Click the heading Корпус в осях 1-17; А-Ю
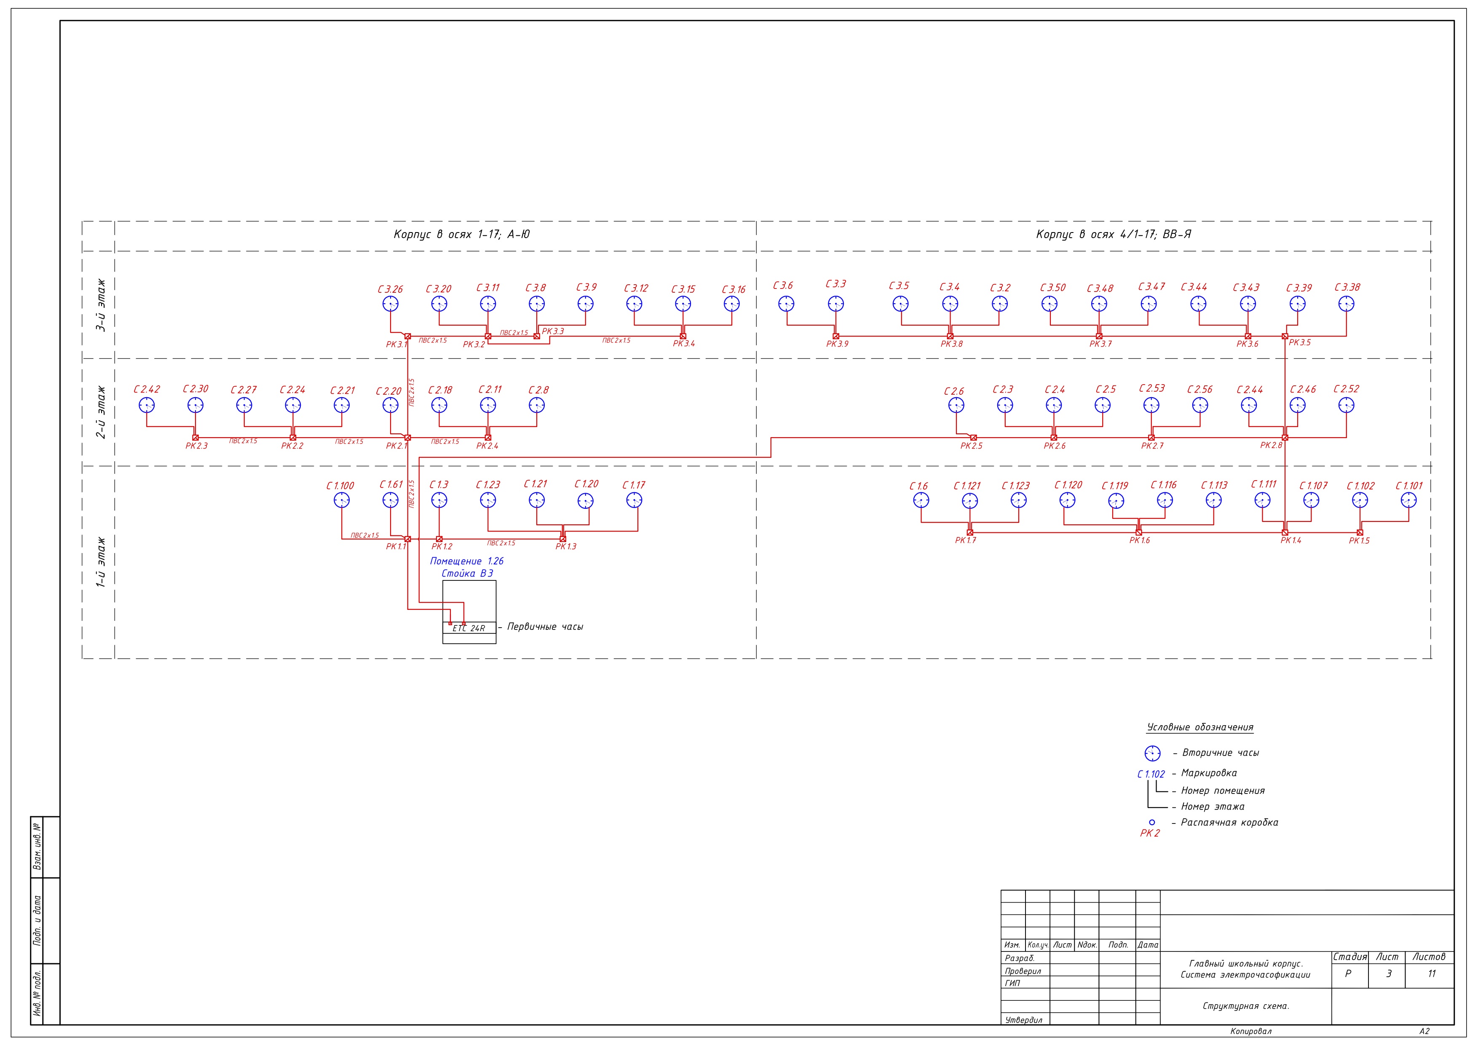The width and height of the screenshot is (1478, 1045). tap(461, 235)
